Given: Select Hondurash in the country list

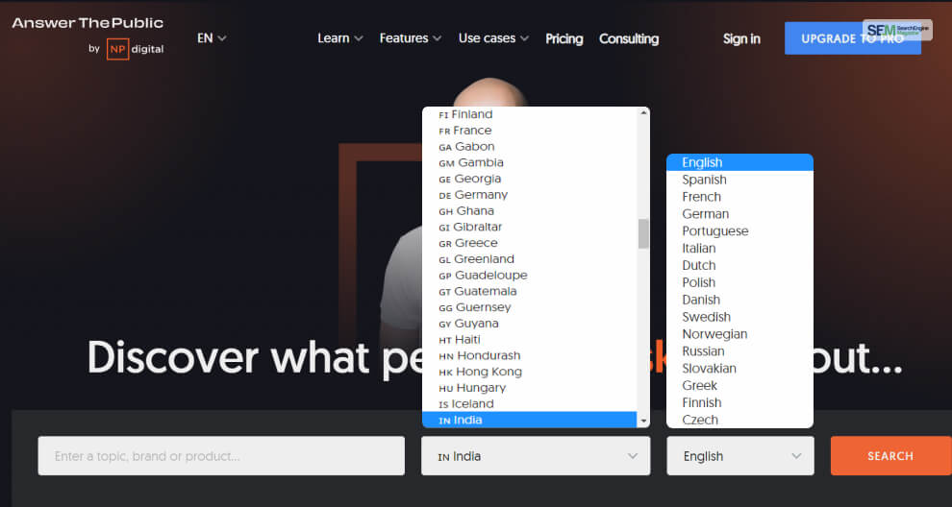Looking at the screenshot, I should tap(530, 355).
